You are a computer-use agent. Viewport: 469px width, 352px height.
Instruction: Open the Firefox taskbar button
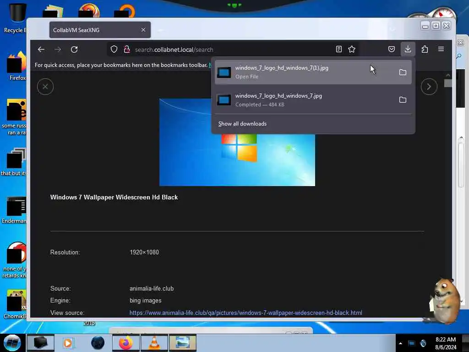pos(126,343)
